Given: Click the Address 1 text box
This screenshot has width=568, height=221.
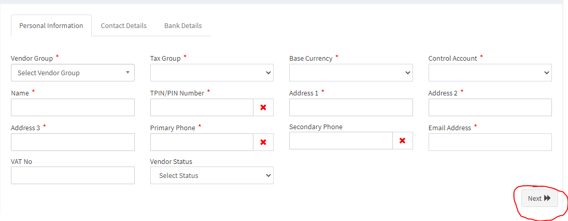Looking at the screenshot, I should tap(351, 107).
